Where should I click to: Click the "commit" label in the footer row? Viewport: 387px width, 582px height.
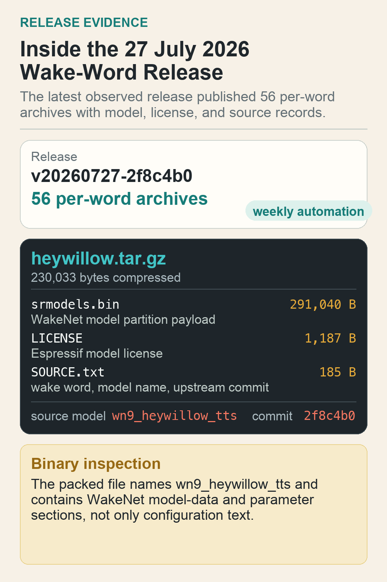272,416
